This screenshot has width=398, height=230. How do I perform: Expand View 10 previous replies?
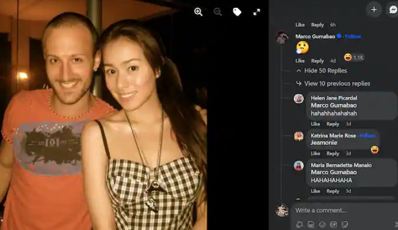click(x=333, y=83)
